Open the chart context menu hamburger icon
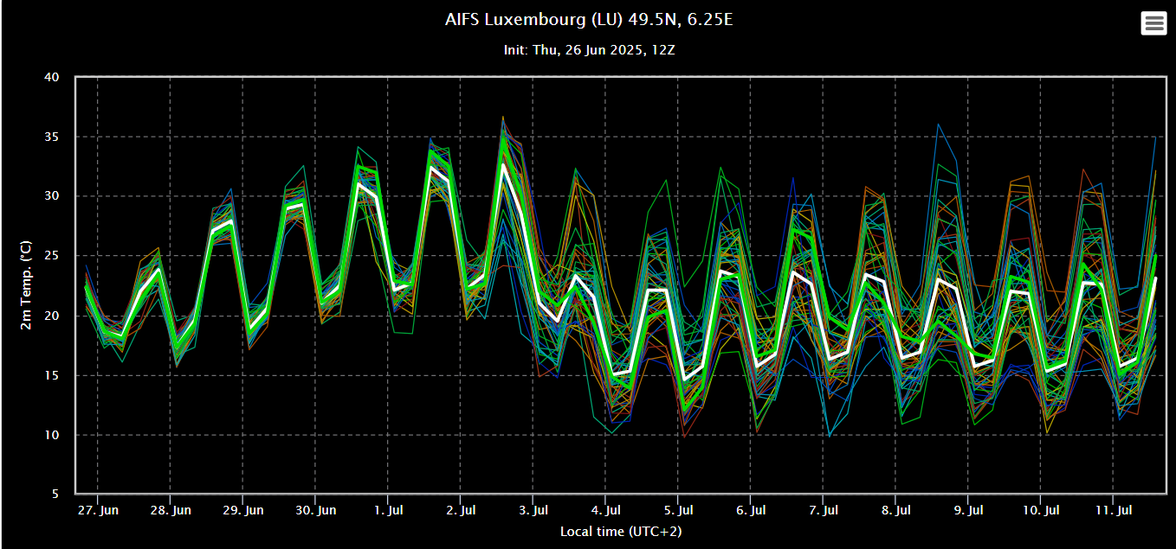The width and height of the screenshot is (1176, 549). pos(1153,23)
